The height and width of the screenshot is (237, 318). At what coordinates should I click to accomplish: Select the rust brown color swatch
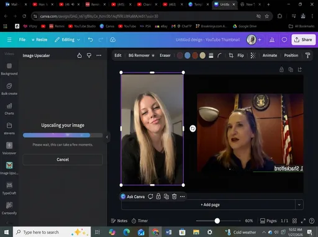click(195, 55)
